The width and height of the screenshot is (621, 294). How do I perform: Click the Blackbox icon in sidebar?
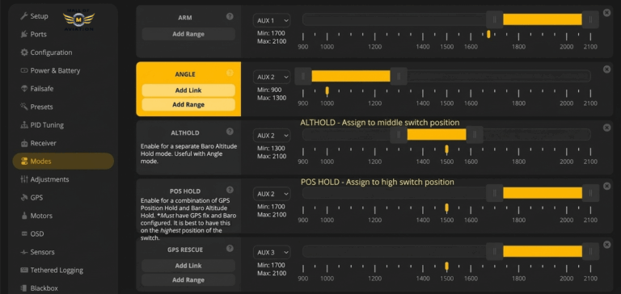(24, 288)
